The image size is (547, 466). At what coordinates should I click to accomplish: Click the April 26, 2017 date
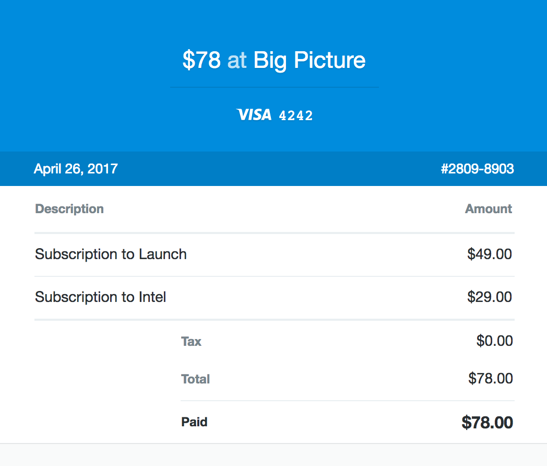pyautogui.click(x=76, y=169)
